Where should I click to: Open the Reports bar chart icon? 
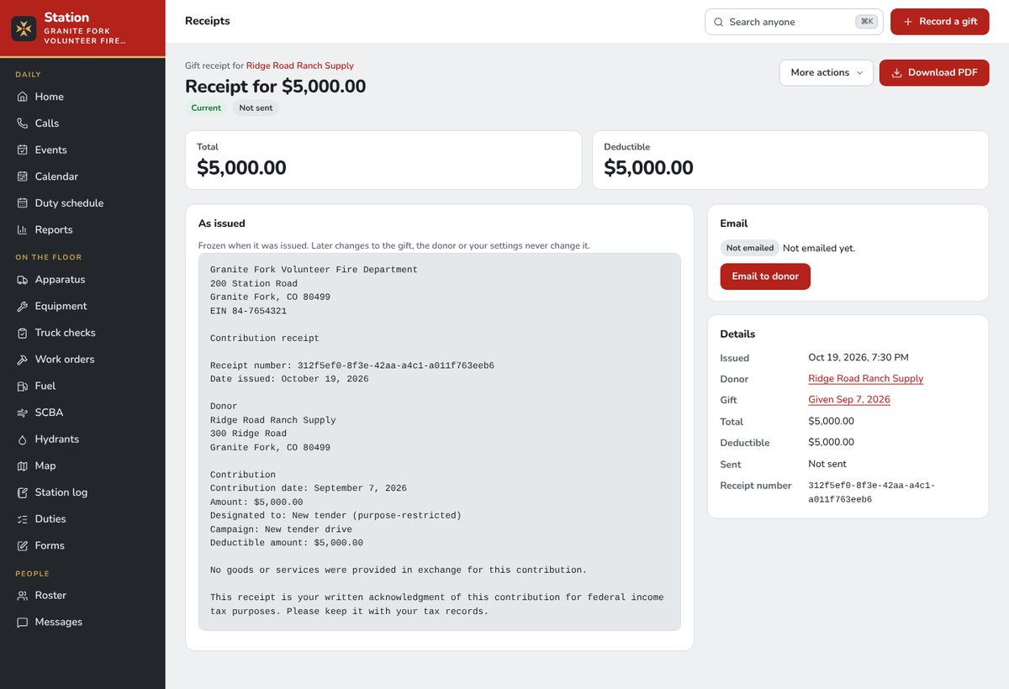[x=23, y=229]
